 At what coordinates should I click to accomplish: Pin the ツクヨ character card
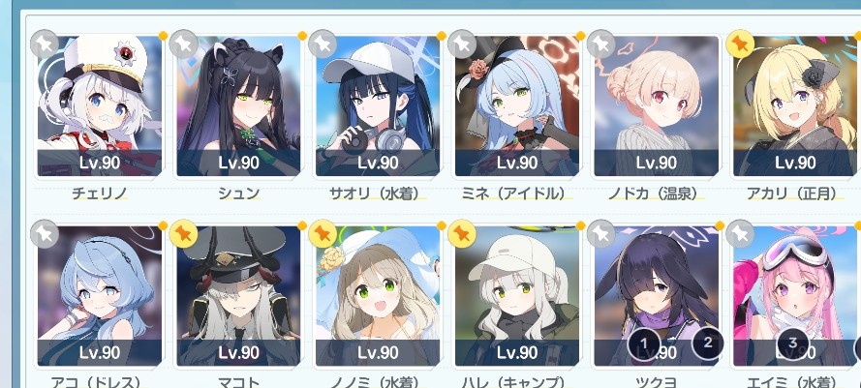click(601, 234)
